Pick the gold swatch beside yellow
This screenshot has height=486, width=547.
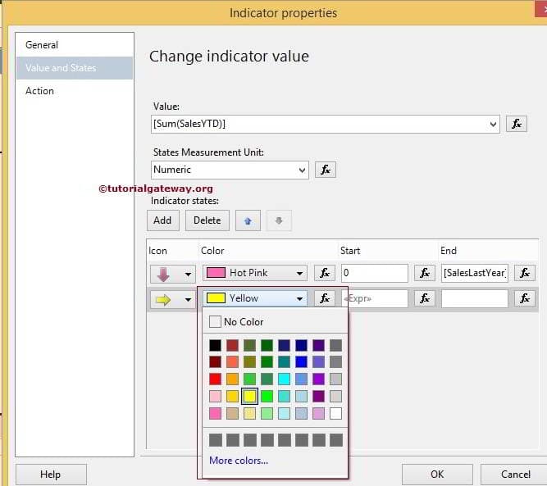point(232,396)
